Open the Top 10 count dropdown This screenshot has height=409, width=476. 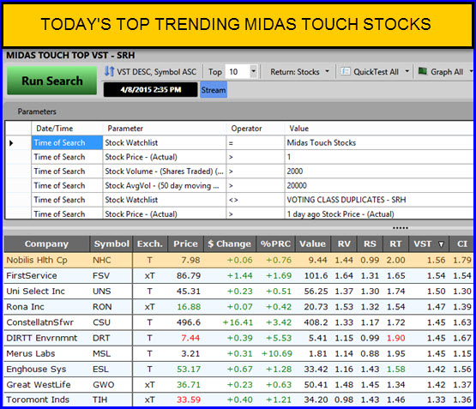click(253, 72)
